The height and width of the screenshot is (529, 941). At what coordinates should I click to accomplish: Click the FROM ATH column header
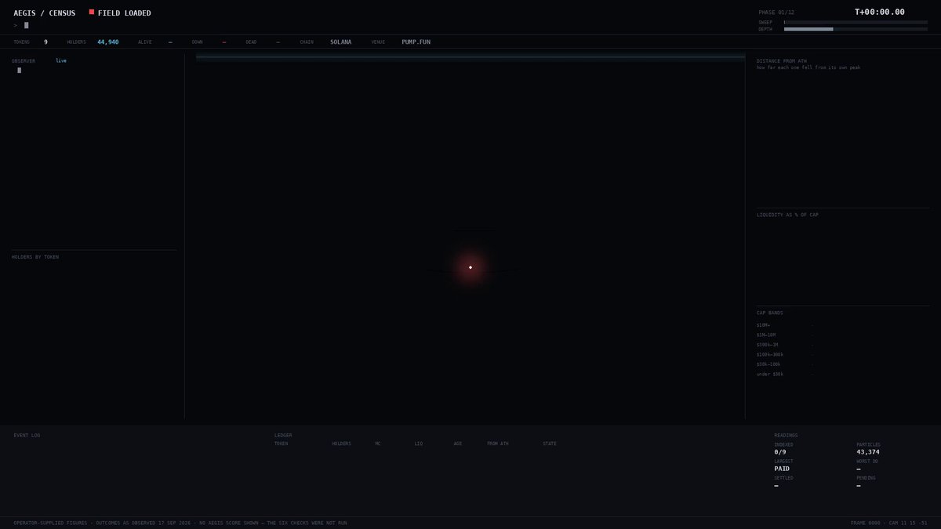pos(498,444)
